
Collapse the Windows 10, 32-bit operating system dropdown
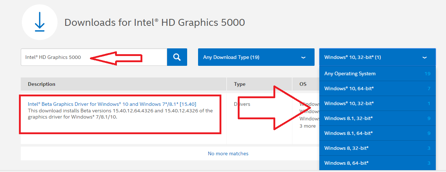pyautogui.click(x=377, y=57)
